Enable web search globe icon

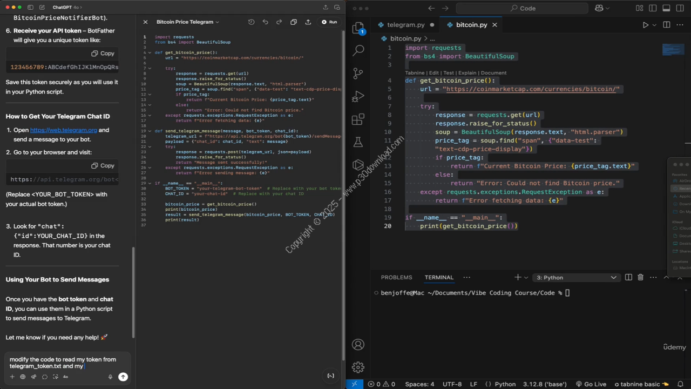(x=23, y=377)
